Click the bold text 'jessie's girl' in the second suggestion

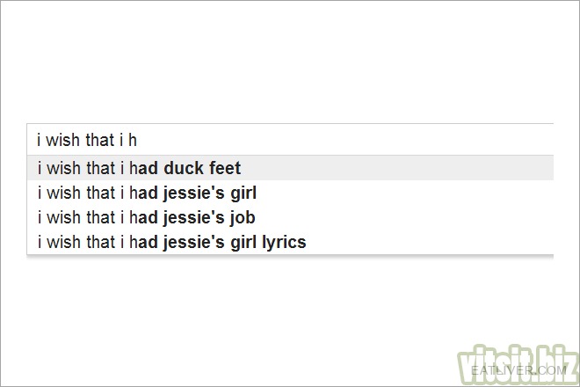coord(210,193)
